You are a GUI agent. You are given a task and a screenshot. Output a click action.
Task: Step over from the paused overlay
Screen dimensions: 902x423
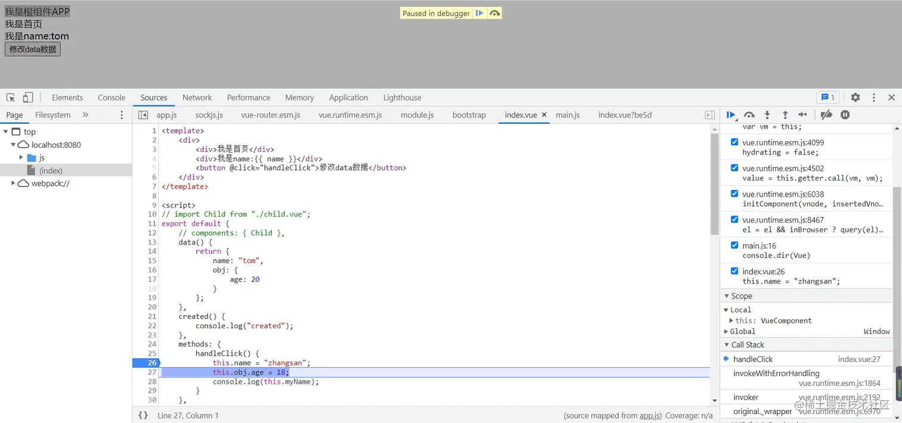[495, 13]
